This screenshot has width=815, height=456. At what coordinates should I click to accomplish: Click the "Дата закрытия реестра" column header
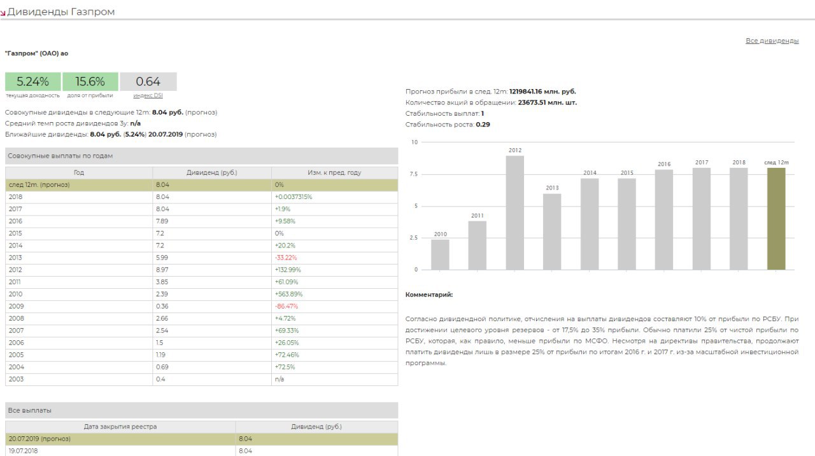click(120, 427)
